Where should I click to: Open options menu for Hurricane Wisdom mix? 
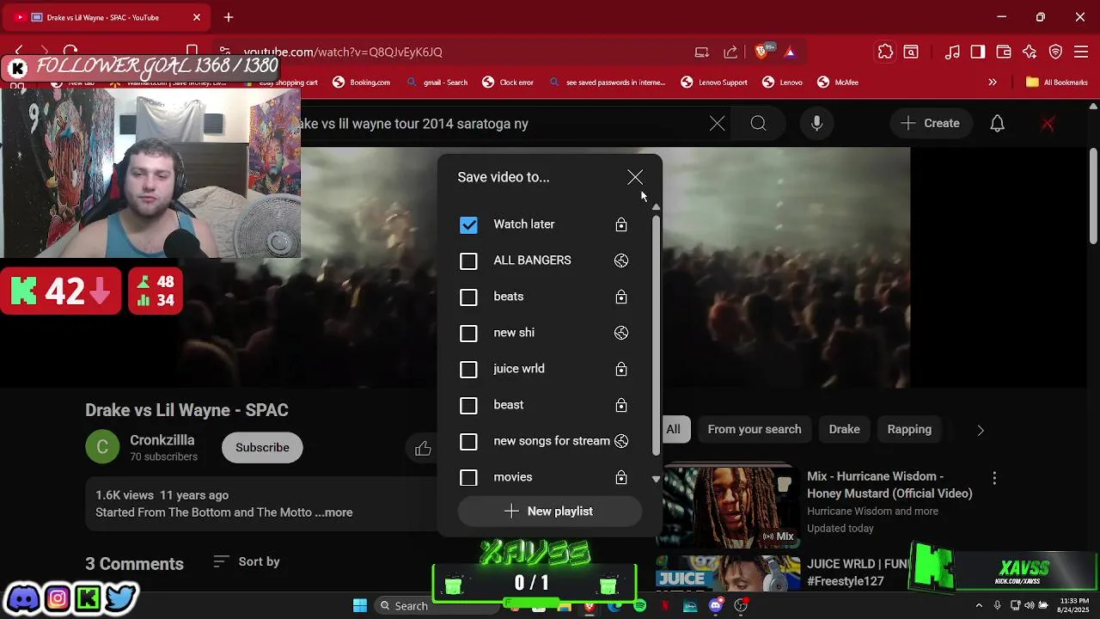tap(994, 478)
